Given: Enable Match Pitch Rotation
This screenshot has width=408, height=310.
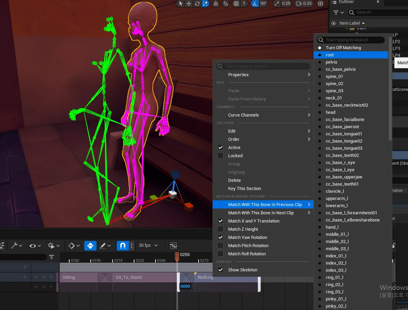Looking at the screenshot, I should [220, 246].
